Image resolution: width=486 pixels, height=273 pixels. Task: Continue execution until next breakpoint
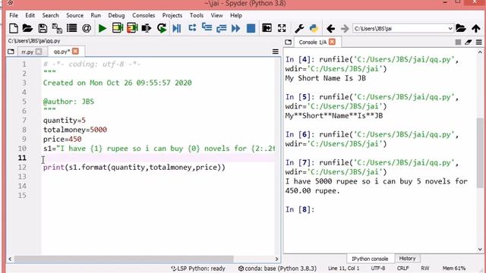pyautogui.click(x=236, y=29)
